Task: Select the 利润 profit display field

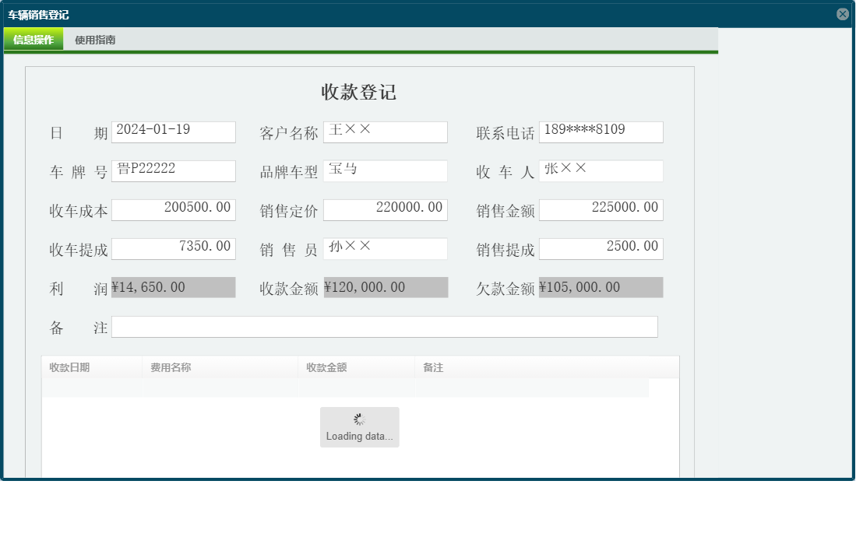Action: (173, 287)
